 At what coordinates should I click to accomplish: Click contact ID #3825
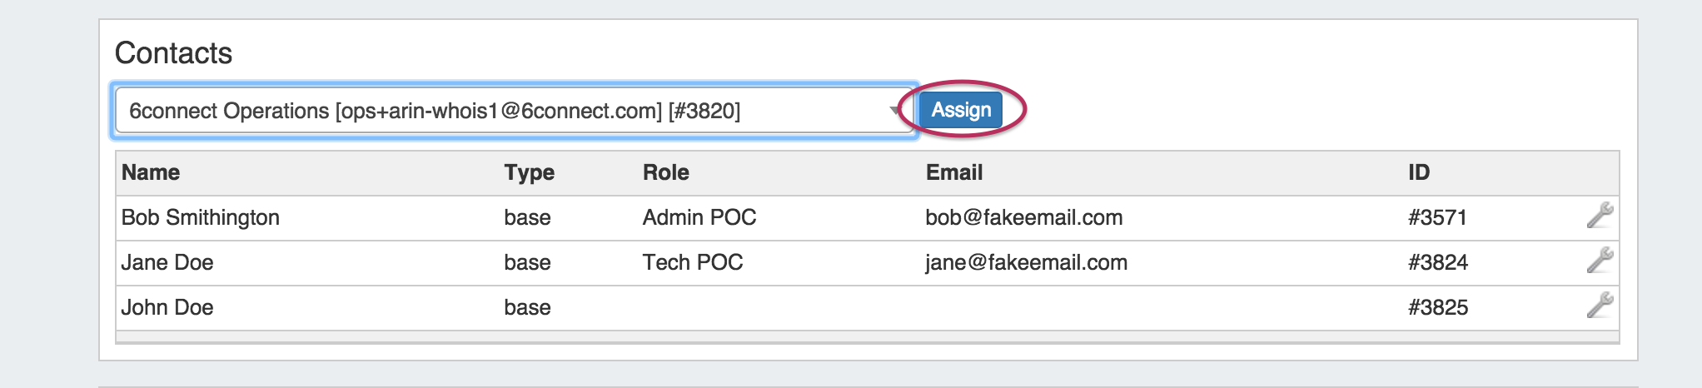pyautogui.click(x=1438, y=307)
